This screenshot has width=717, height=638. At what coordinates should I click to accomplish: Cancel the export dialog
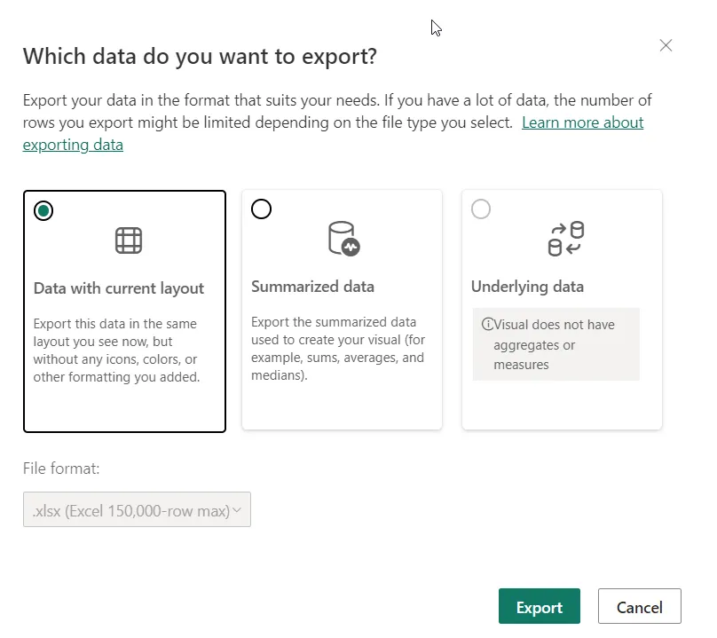click(x=639, y=607)
